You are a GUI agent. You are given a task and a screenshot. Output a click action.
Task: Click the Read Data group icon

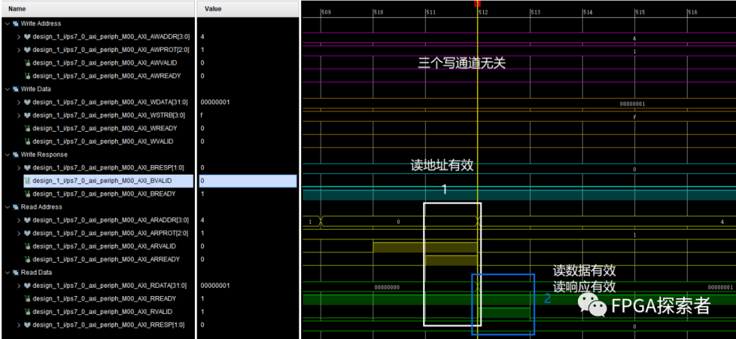coord(16,272)
